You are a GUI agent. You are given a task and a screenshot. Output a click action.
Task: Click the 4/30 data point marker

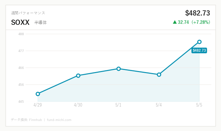coord(78,75)
